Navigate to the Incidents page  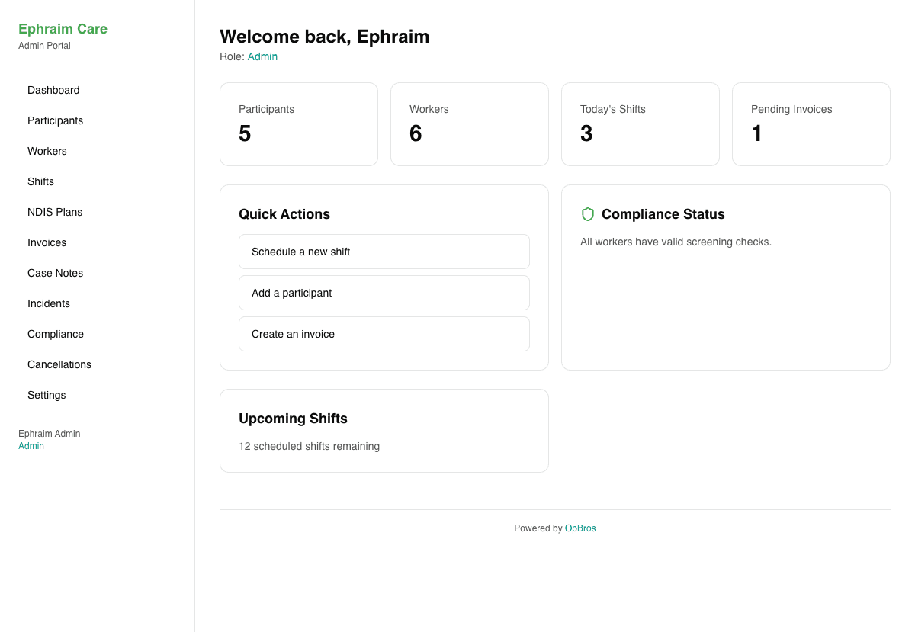click(x=48, y=303)
